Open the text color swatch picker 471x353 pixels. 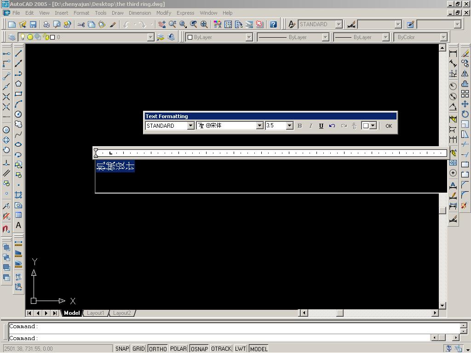pos(369,126)
